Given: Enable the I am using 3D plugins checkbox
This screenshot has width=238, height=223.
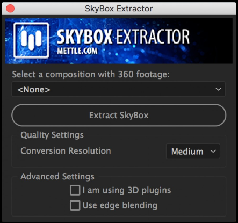Looking at the screenshot, I should (x=75, y=190).
